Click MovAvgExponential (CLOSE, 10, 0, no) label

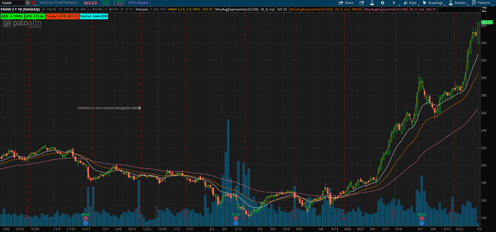(245, 9)
